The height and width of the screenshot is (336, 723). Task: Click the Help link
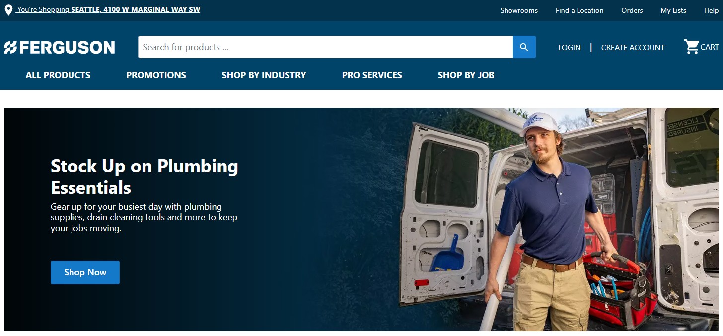(x=711, y=10)
